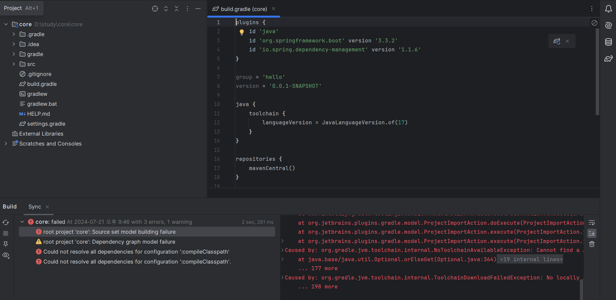Click the stop build button

point(6,233)
